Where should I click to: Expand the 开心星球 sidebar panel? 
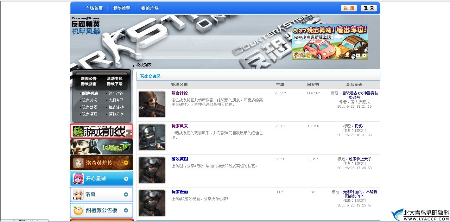click(x=126, y=179)
